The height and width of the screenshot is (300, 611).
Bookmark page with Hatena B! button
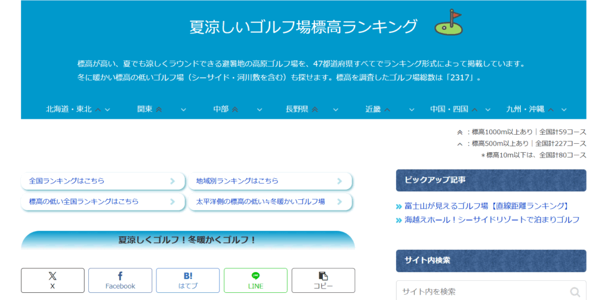[x=188, y=280]
